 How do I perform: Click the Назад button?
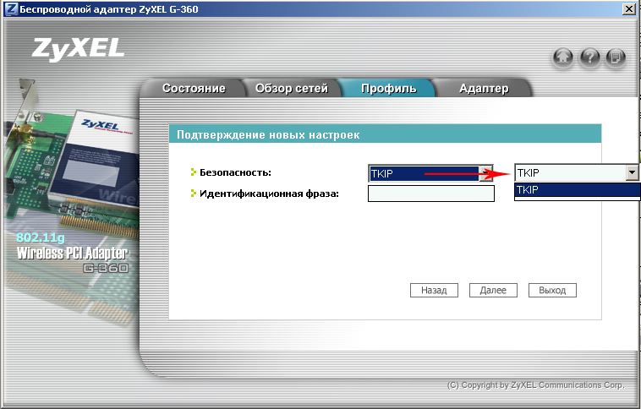[x=434, y=290]
